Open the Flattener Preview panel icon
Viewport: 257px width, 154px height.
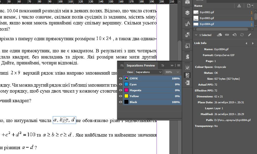(x=187, y=68)
